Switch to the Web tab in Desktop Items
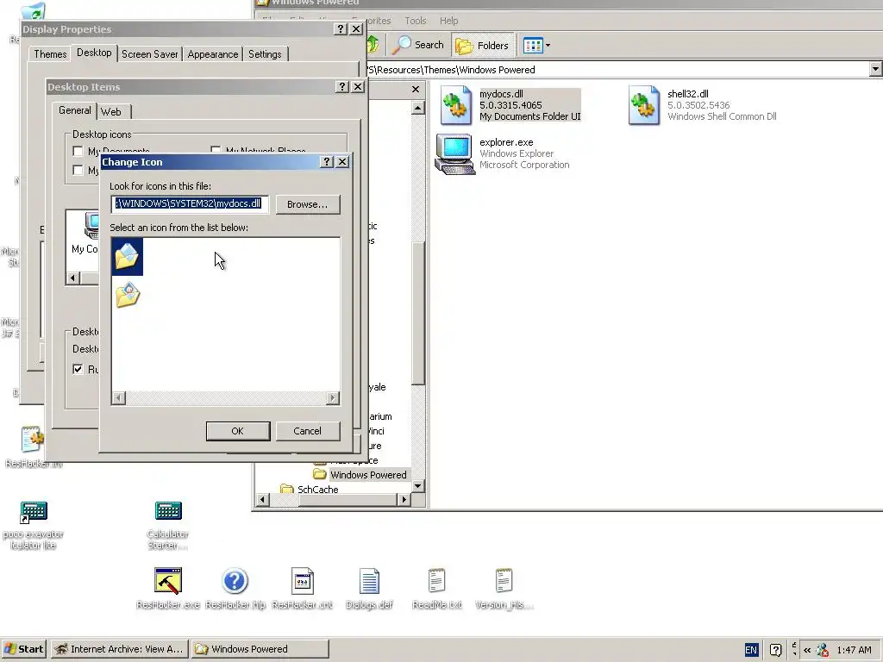The width and height of the screenshot is (883, 662). (111, 111)
